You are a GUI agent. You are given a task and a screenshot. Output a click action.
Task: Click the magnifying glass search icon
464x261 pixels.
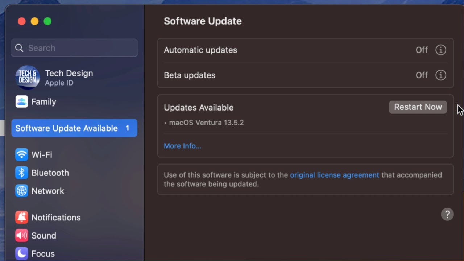pos(20,48)
